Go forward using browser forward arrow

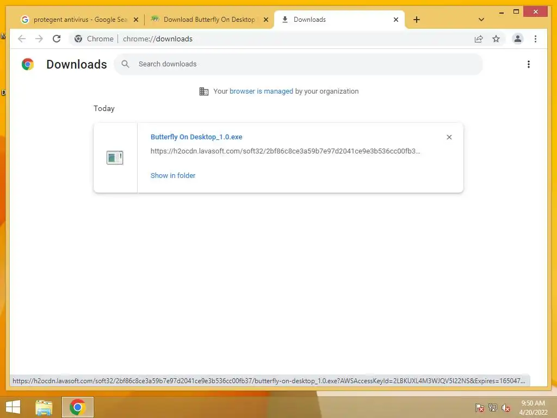pyautogui.click(x=39, y=39)
